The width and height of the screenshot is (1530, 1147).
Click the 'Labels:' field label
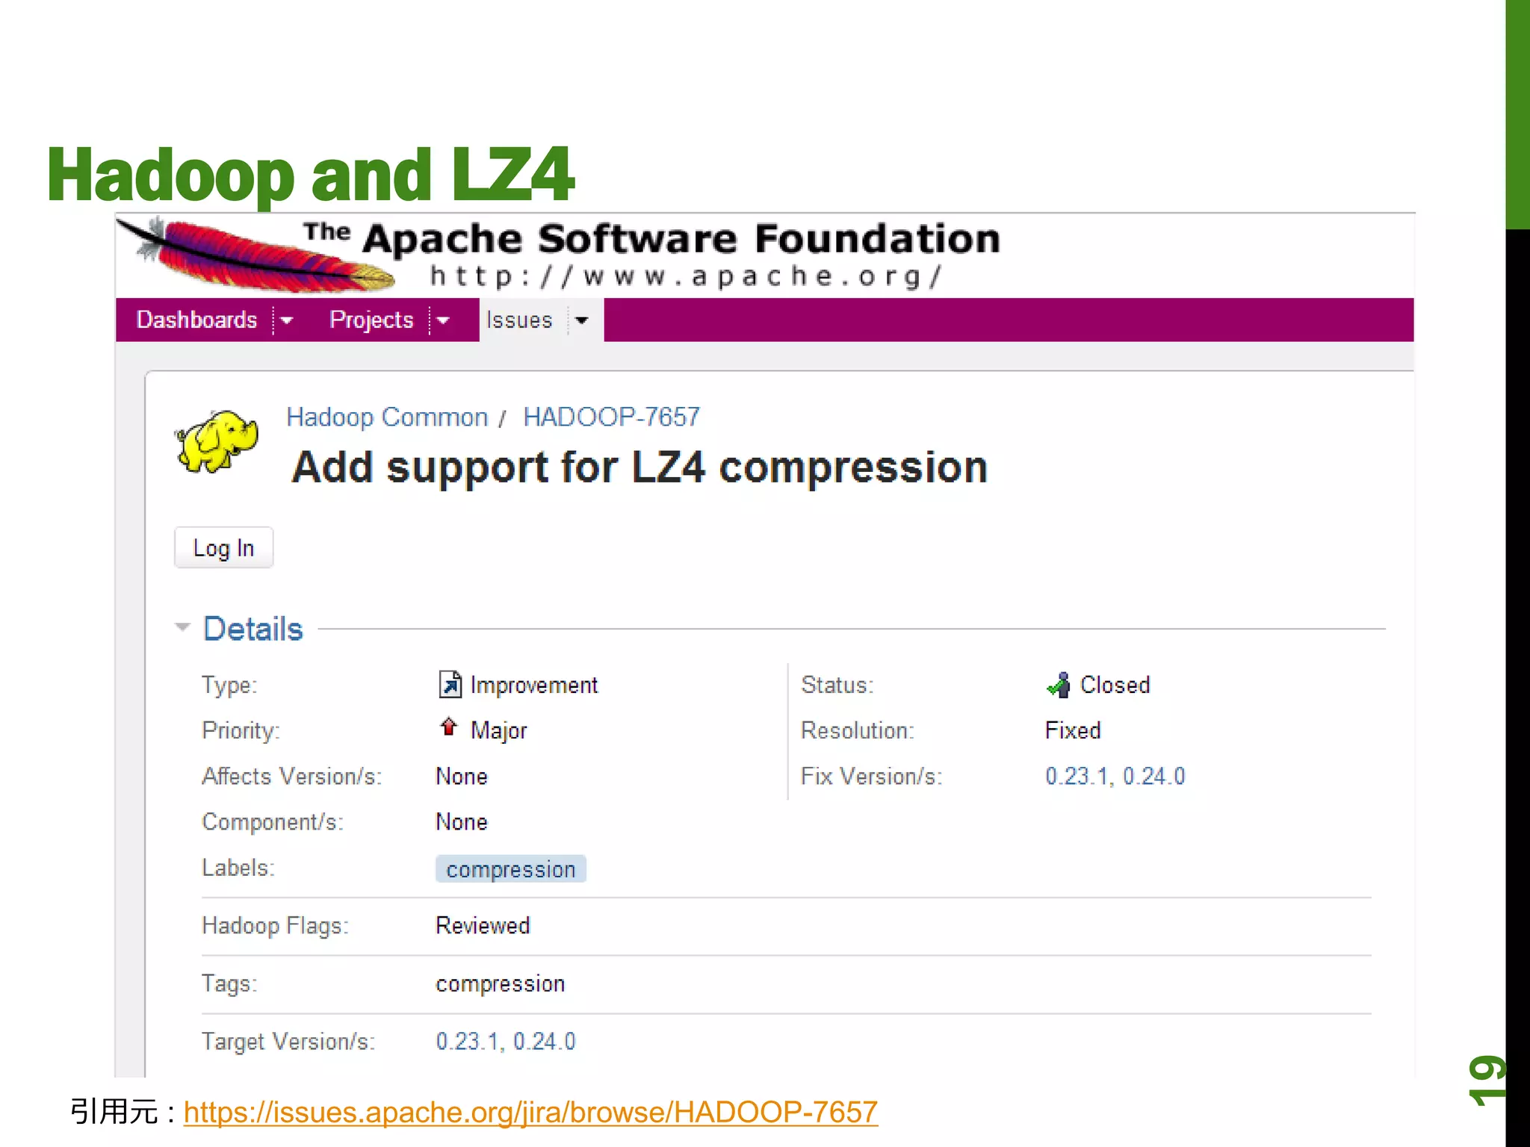(238, 868)
